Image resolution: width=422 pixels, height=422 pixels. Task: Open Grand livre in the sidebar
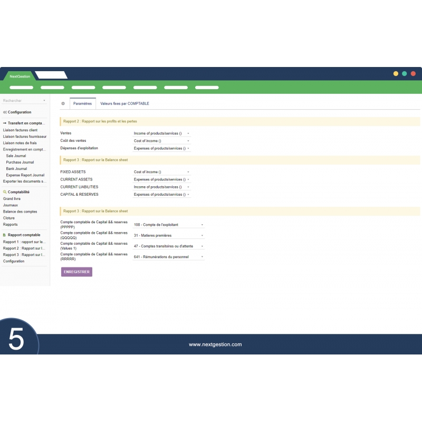click(12, 199)
